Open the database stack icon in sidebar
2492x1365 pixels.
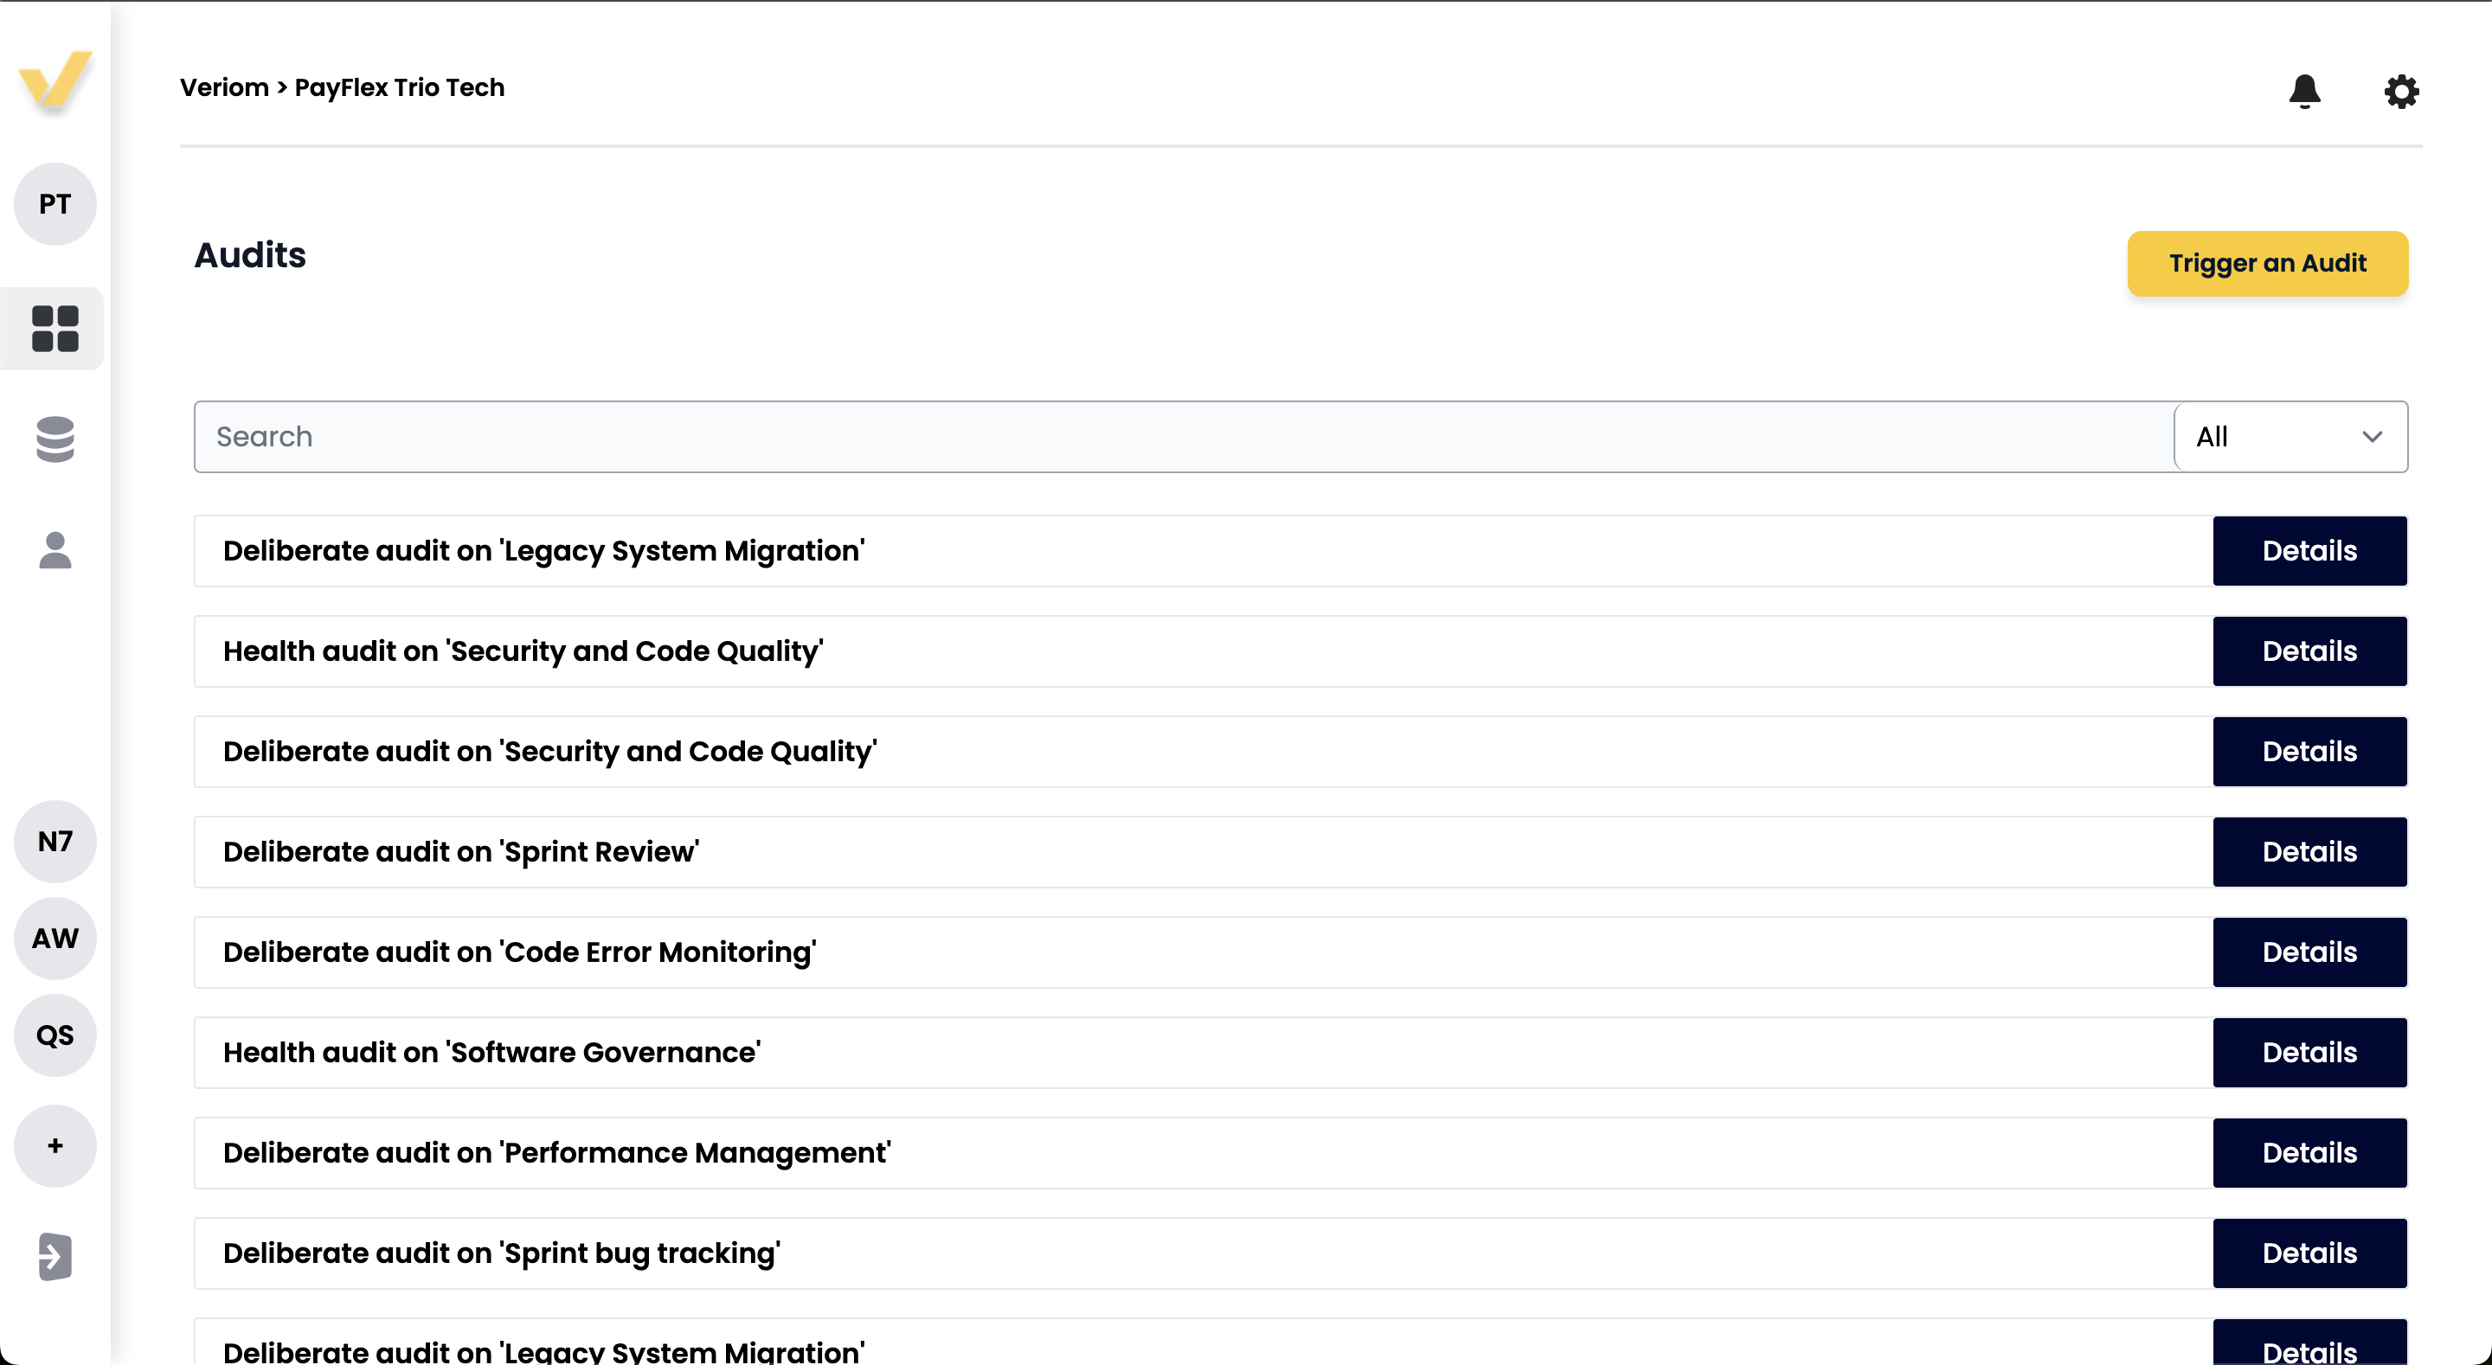tap(55, 439)
